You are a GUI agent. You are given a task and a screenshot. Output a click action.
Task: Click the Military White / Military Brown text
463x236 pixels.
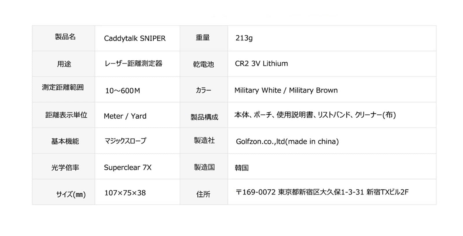click(286, 90)
